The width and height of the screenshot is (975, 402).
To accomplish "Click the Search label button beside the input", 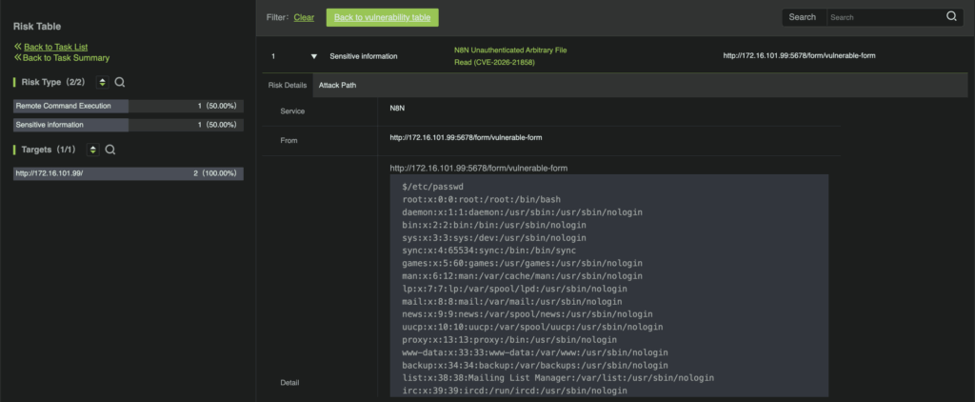I will (x=802, y=17).
